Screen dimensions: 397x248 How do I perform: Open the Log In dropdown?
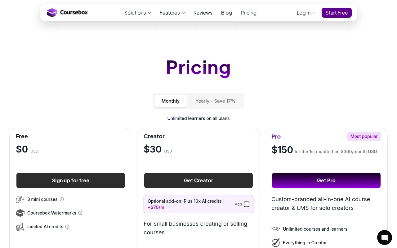tap(306, 13)
